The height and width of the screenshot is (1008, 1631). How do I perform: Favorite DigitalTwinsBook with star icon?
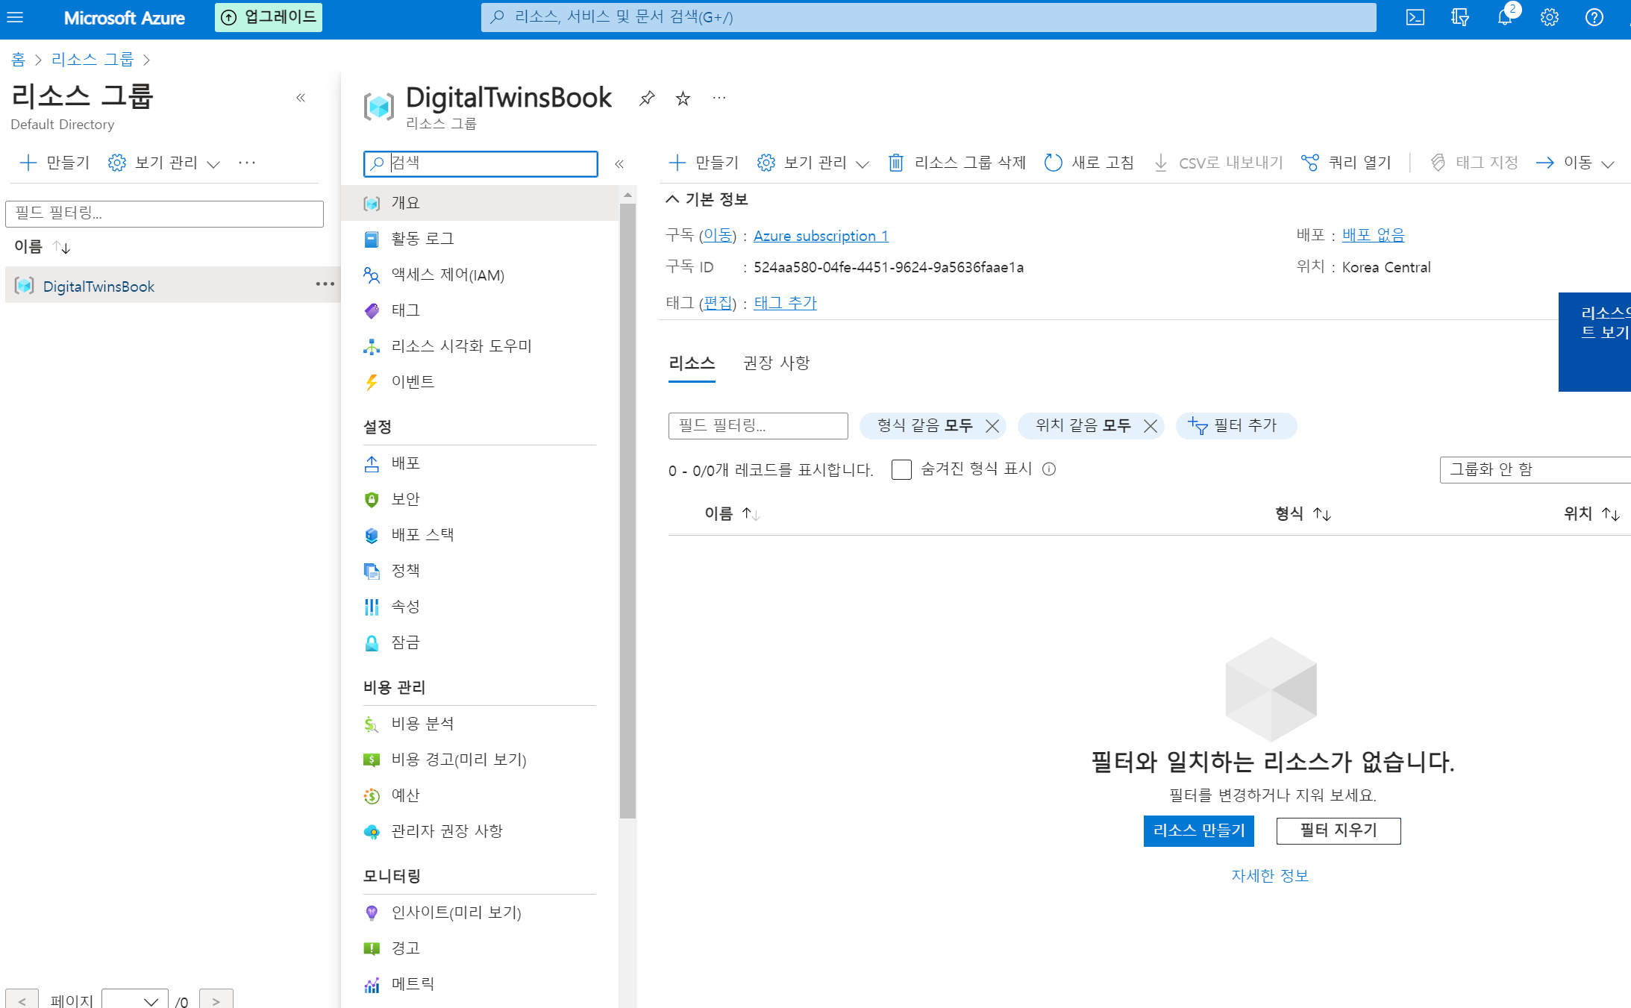pos(683,98)
